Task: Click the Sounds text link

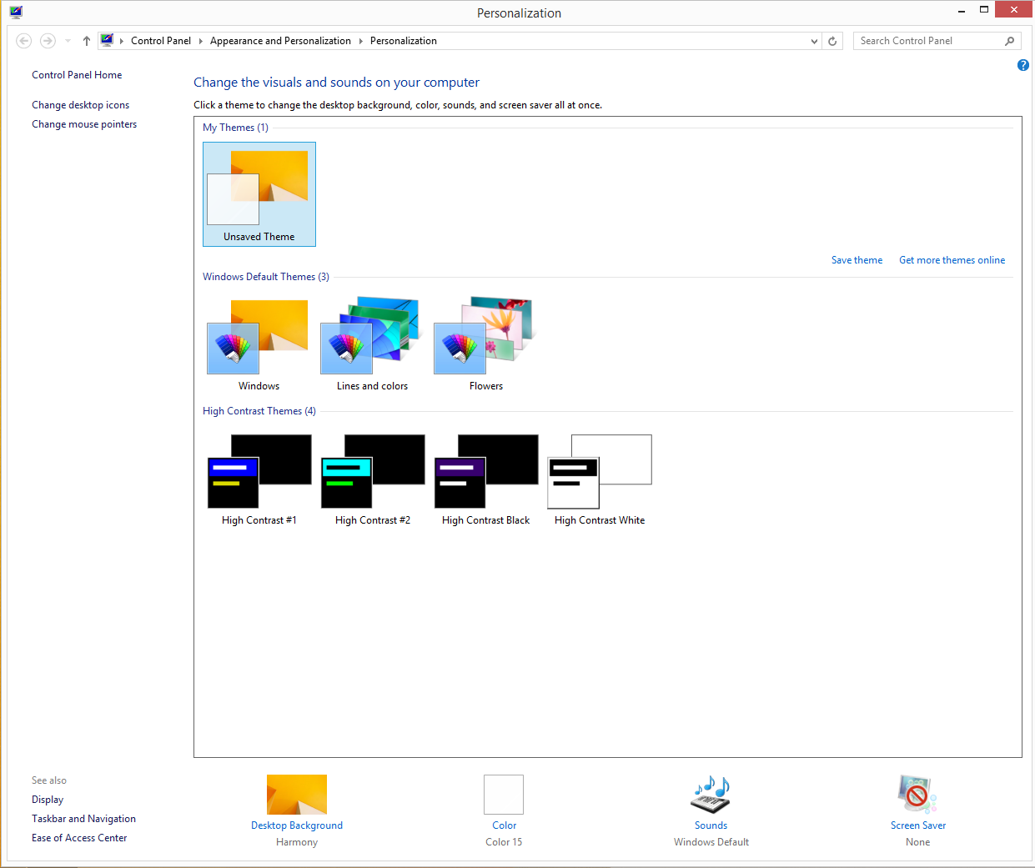Action: click(x=711, y=825)
